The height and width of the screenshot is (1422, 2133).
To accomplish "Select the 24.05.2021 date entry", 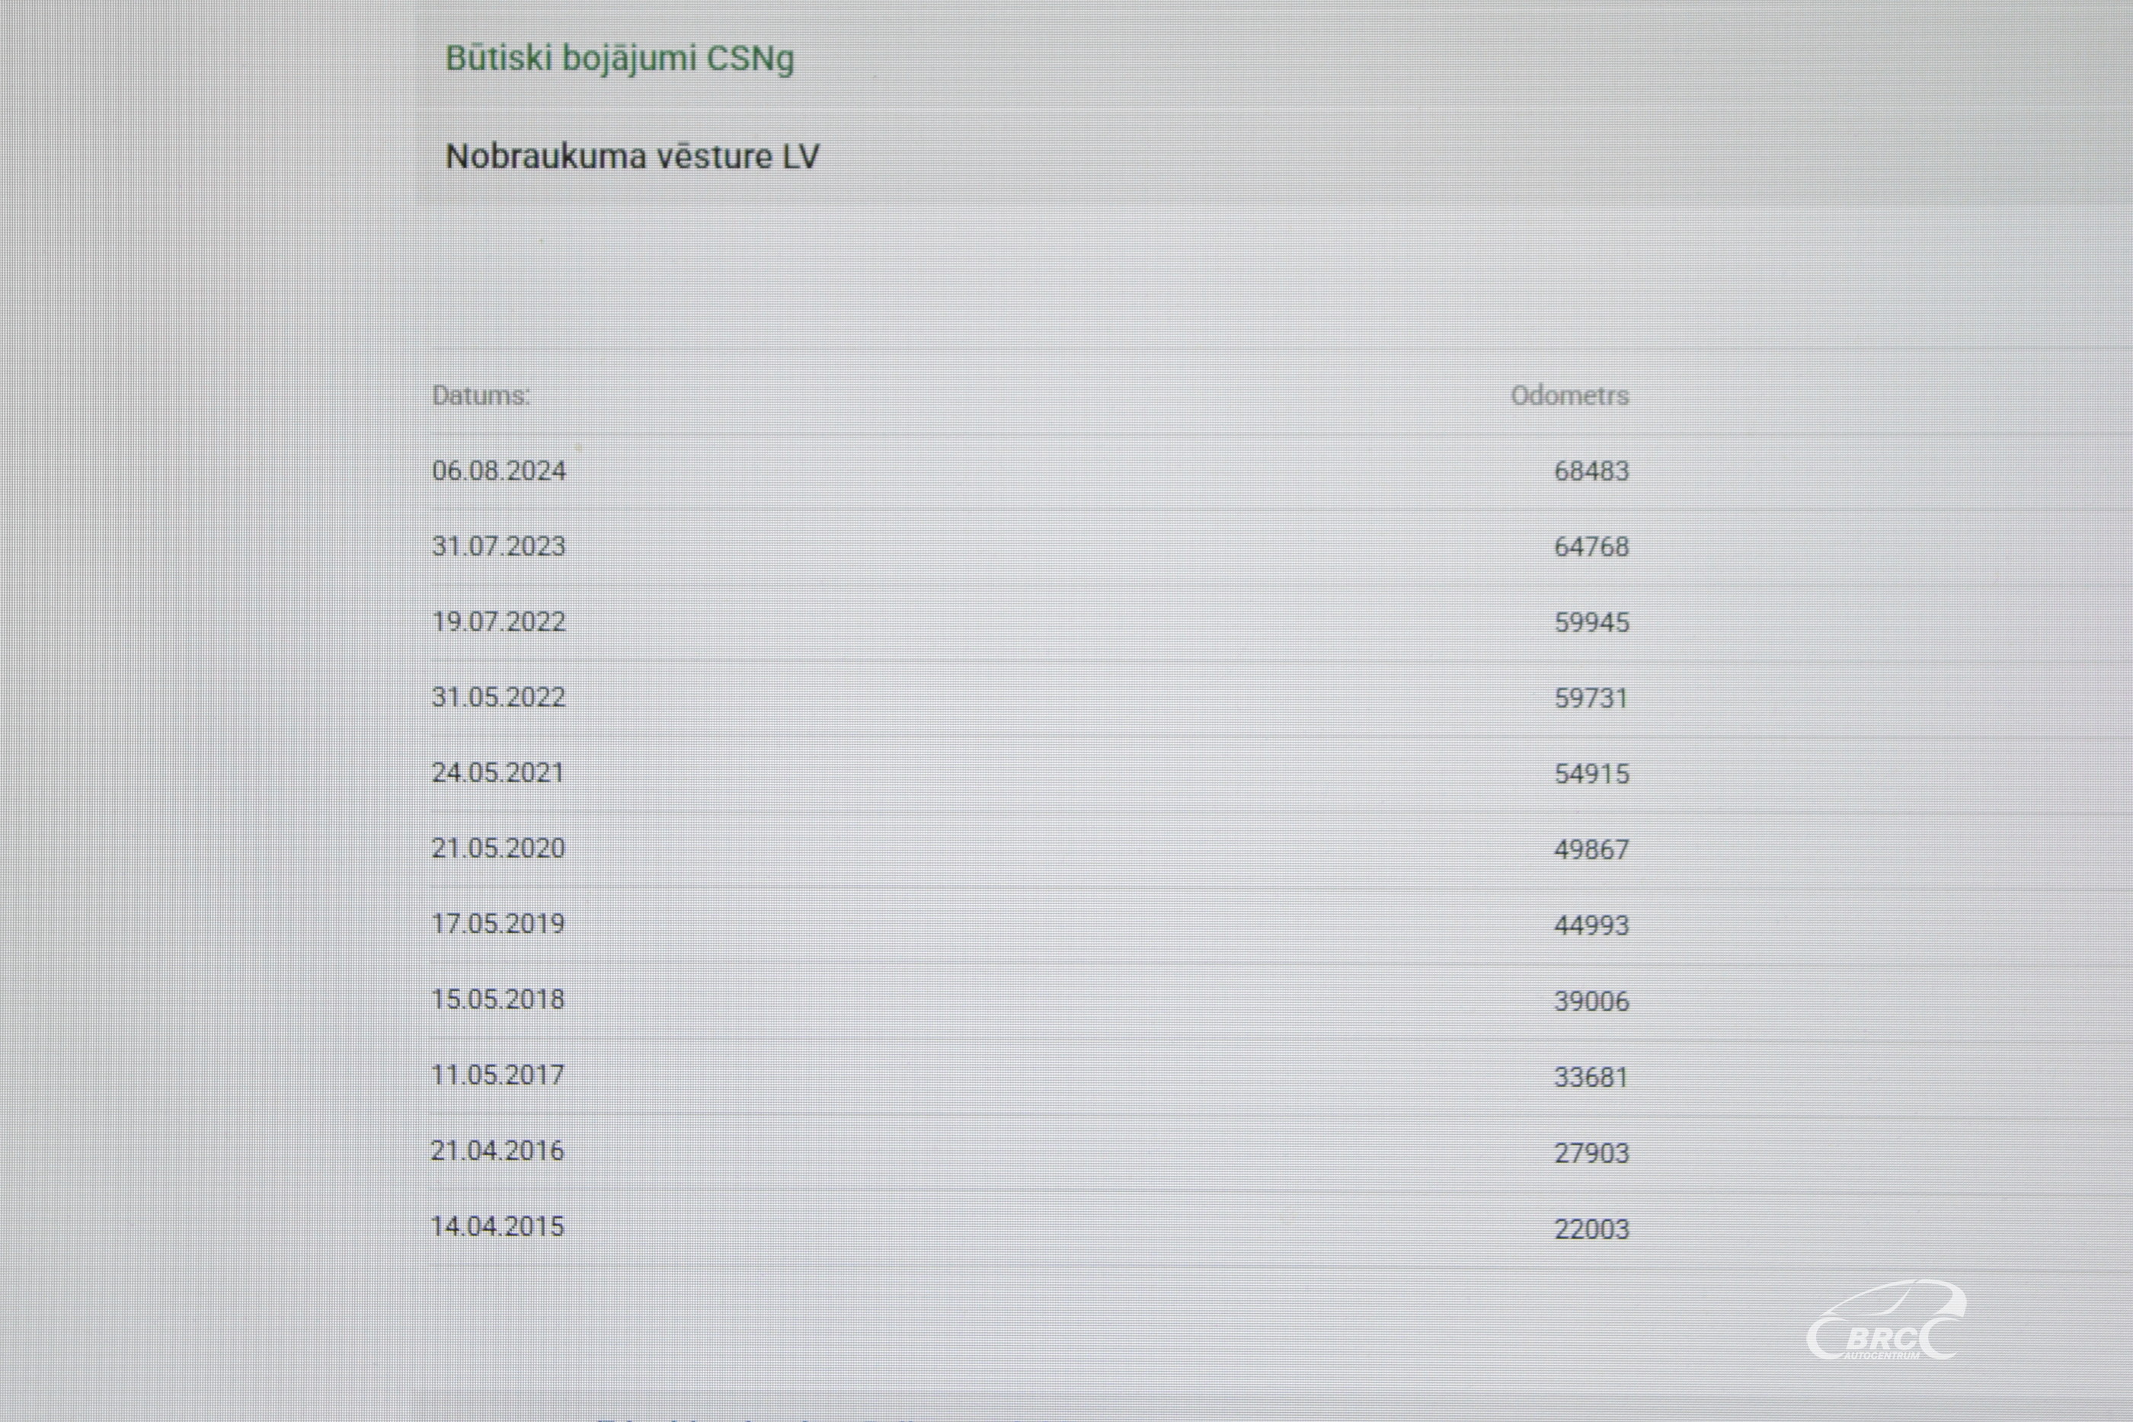I will (498, 772).
